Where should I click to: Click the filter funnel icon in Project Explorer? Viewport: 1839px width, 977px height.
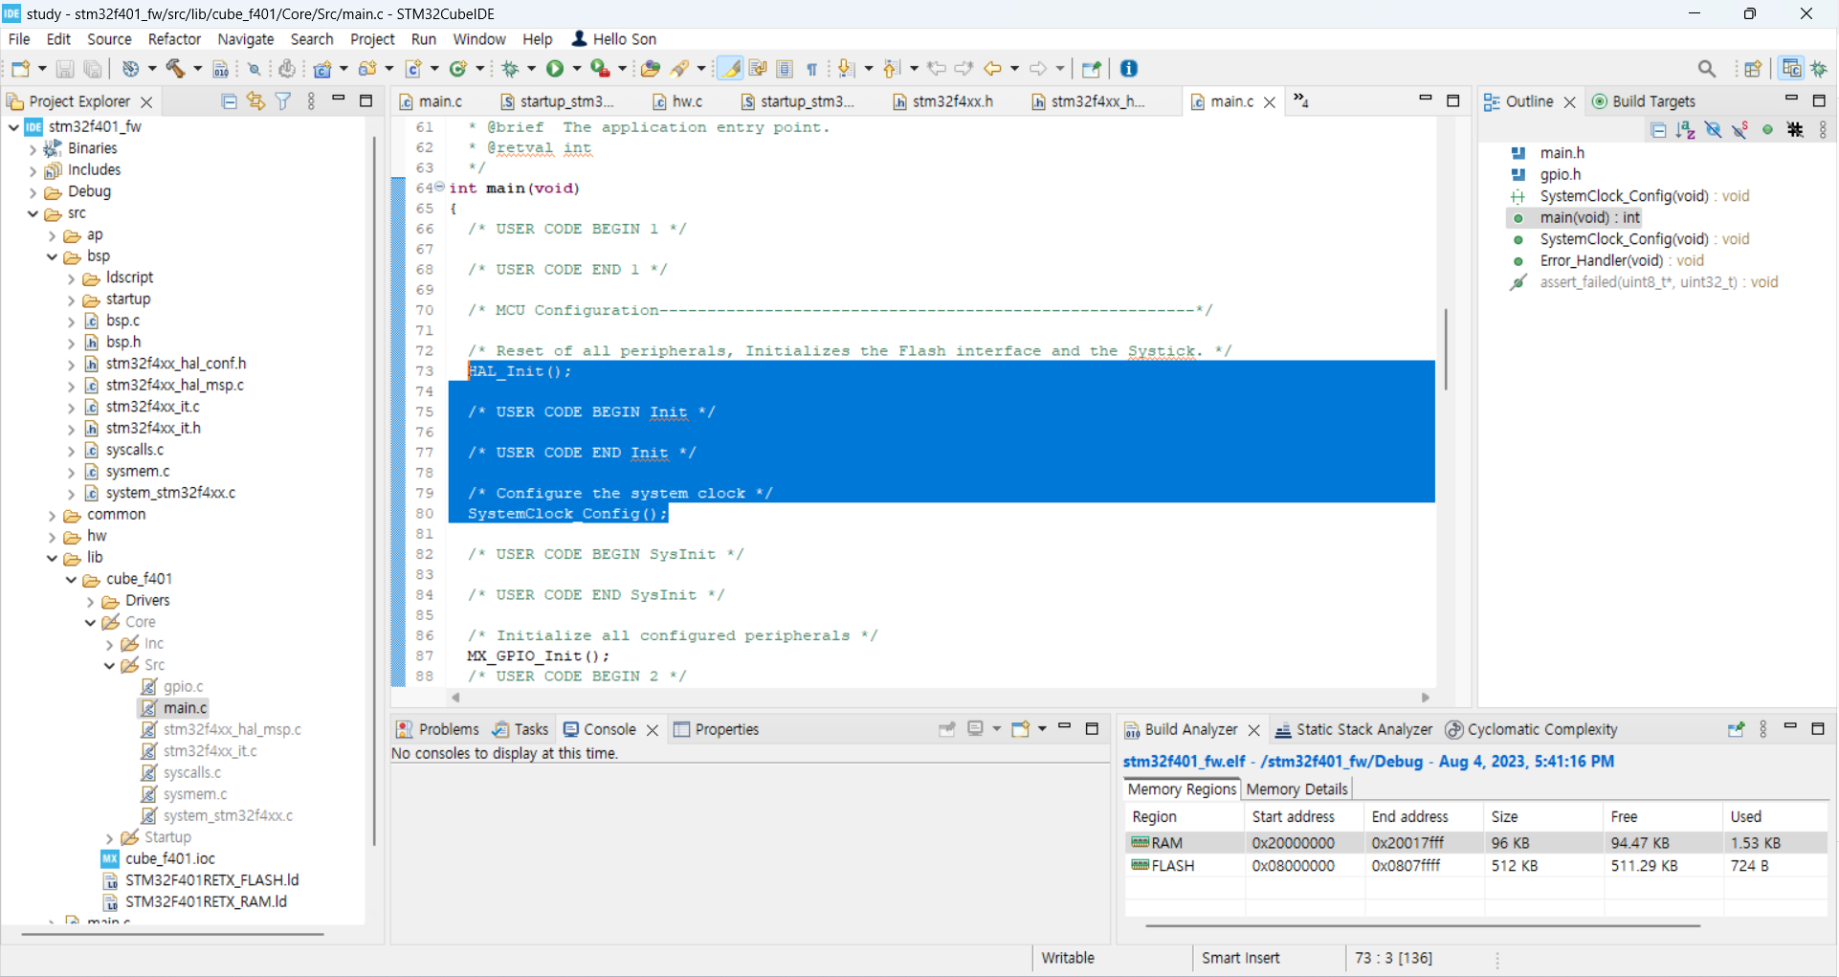coord(283,101)
